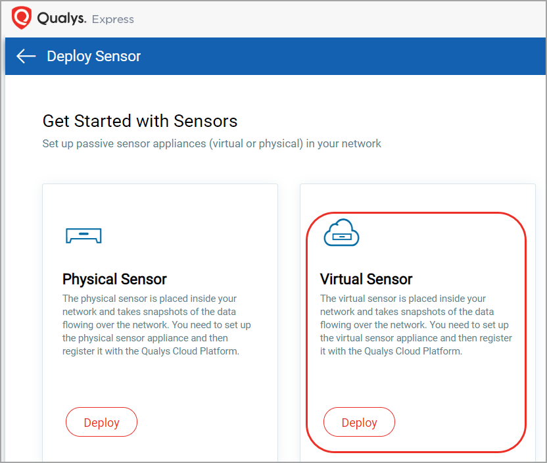Click the Get Started with Sensors heading
The width and height of the screenshot is (547, 463).
[x=140, y=121]
